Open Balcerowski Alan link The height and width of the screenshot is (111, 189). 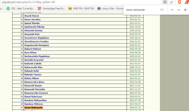pos(33,67)
